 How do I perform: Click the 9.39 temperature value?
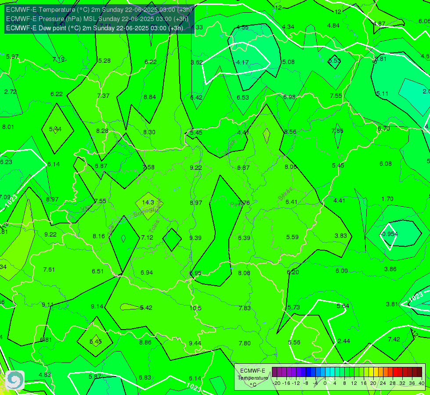195,237
